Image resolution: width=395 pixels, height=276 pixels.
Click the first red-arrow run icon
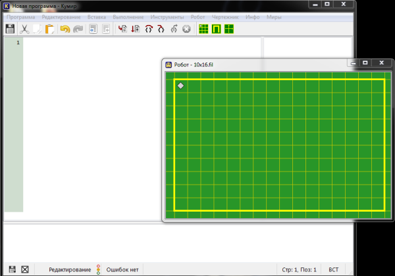pyautogui.click(x=122, y=29)
